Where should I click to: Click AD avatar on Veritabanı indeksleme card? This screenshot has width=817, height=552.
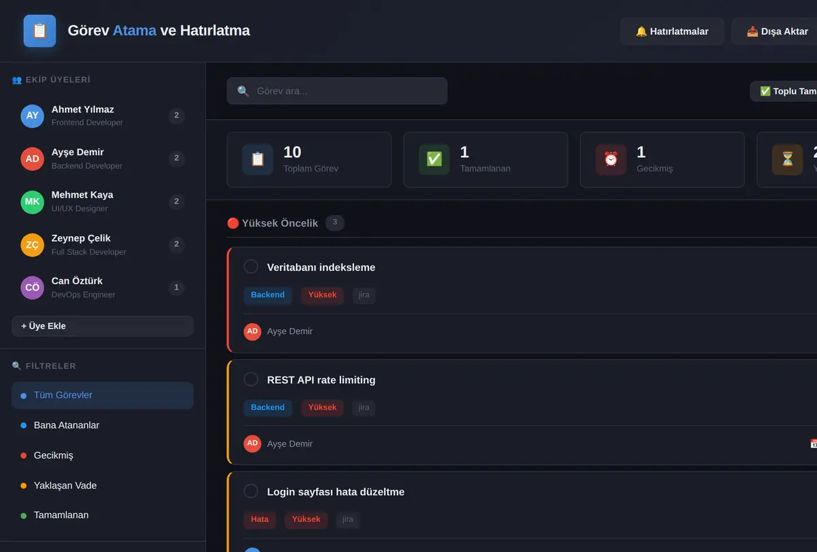click(253, 331)
